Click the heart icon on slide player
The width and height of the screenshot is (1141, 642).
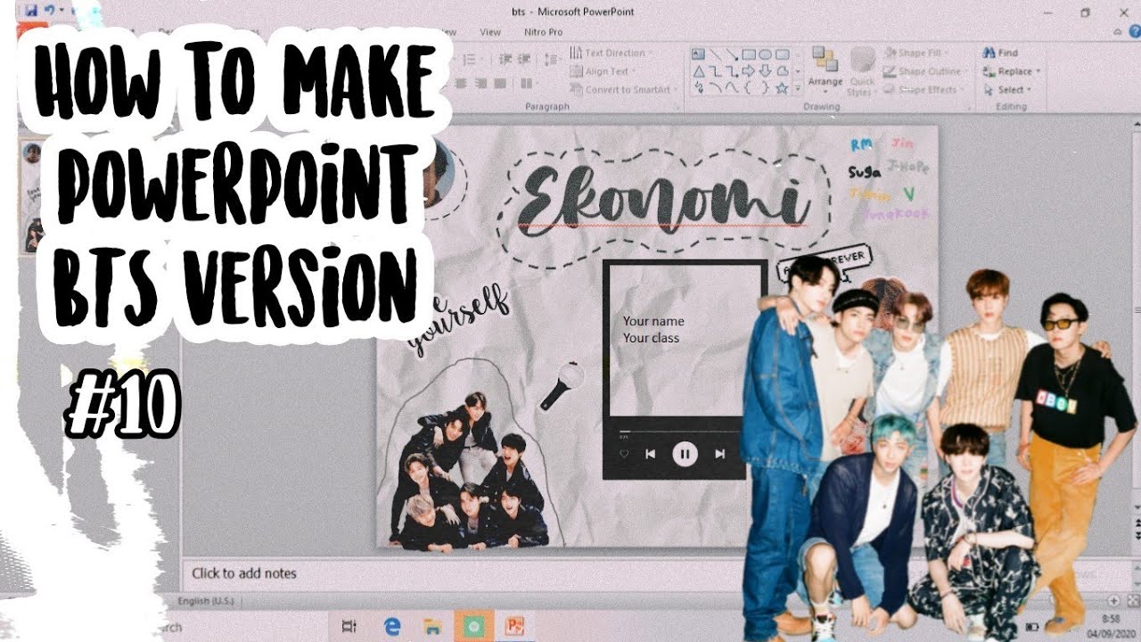pos(624,454)
